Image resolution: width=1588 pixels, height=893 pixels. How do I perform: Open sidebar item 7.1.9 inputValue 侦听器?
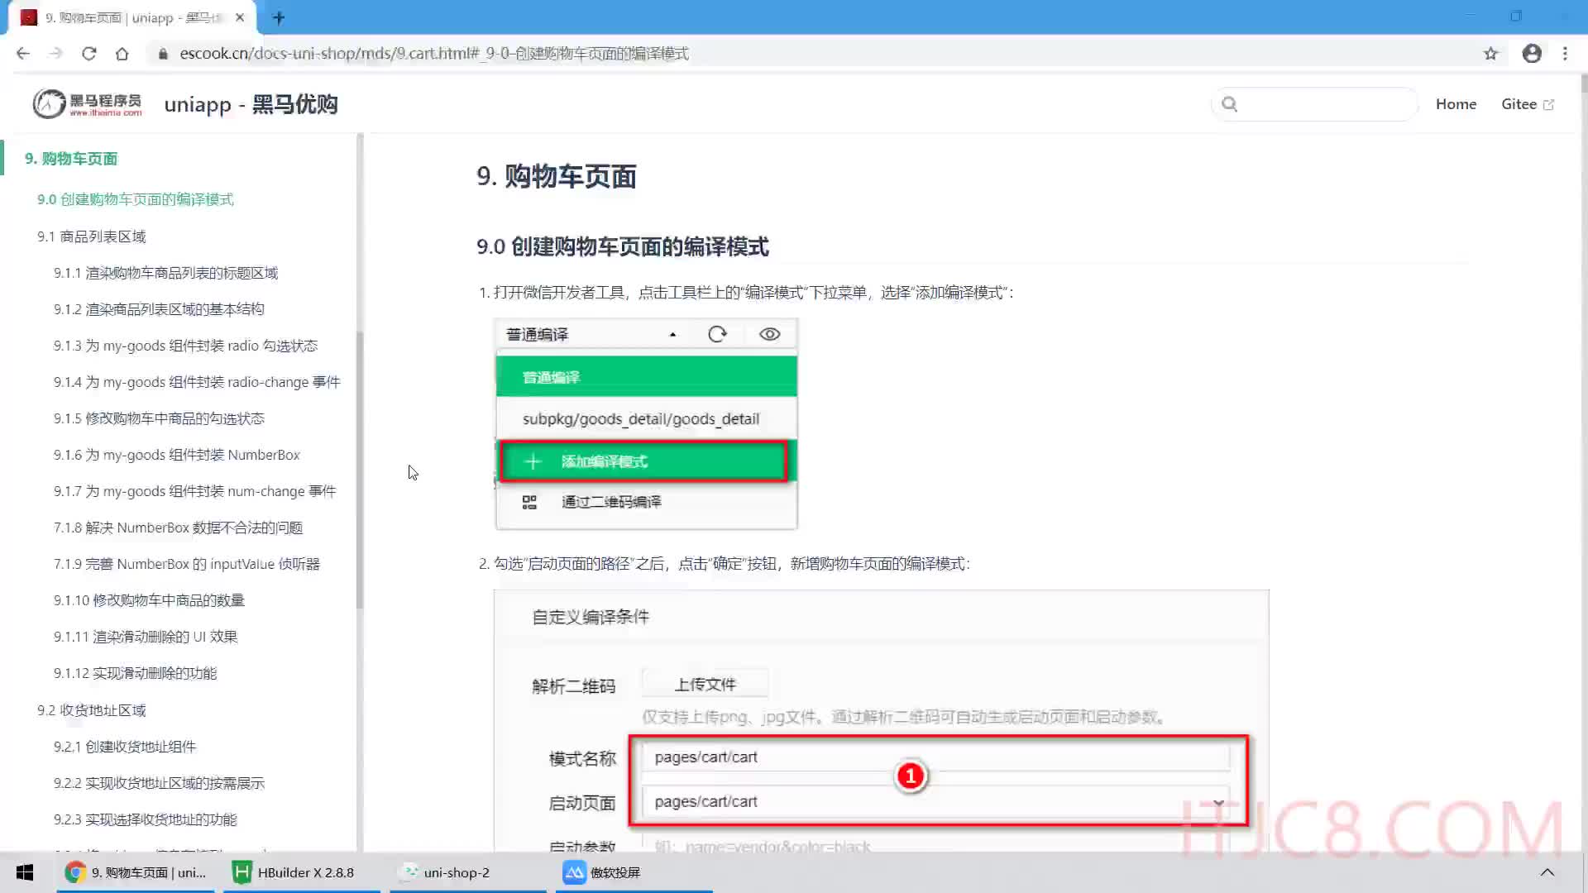coord(187,564)
